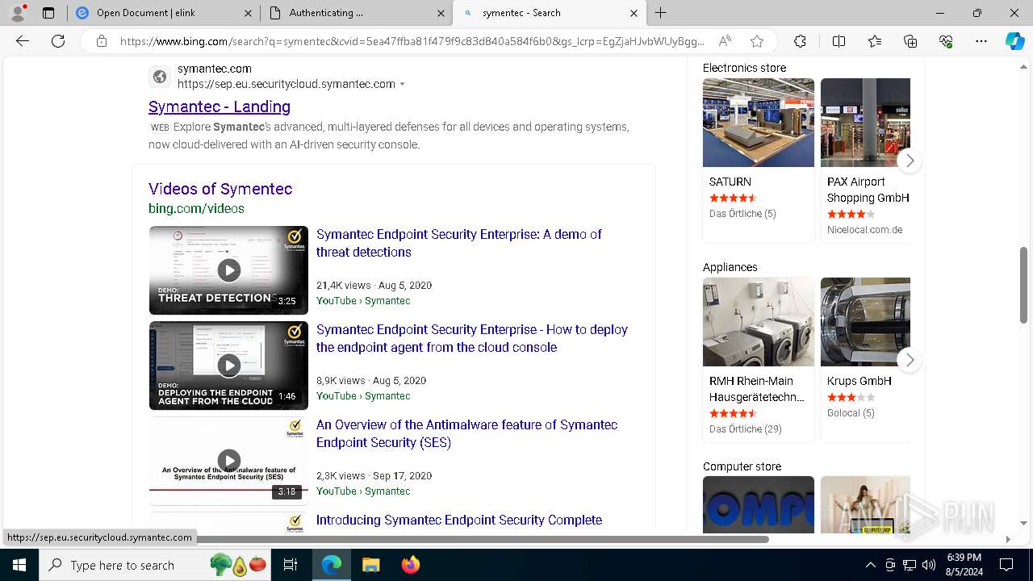
Task: Close the 'Authenticating' tab
Action: tap(441, 13)
